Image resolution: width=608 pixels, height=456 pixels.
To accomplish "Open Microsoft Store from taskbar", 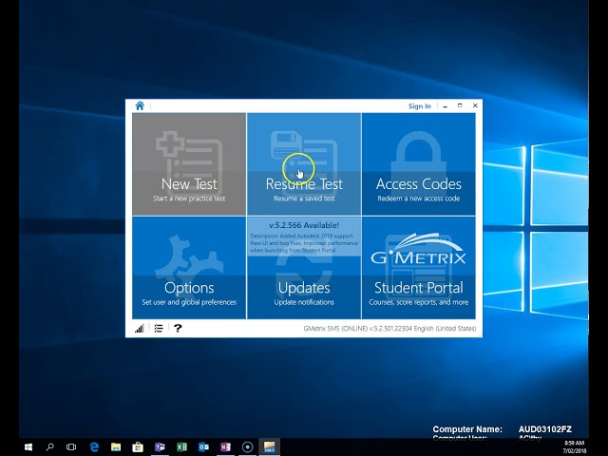I will coord(138,447).
